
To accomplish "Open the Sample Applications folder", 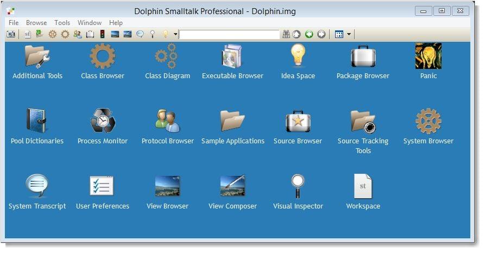I will 233,121.
